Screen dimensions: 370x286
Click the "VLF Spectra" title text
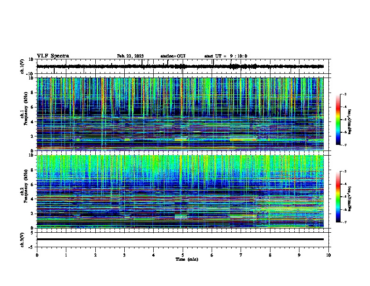coord(53,56)
